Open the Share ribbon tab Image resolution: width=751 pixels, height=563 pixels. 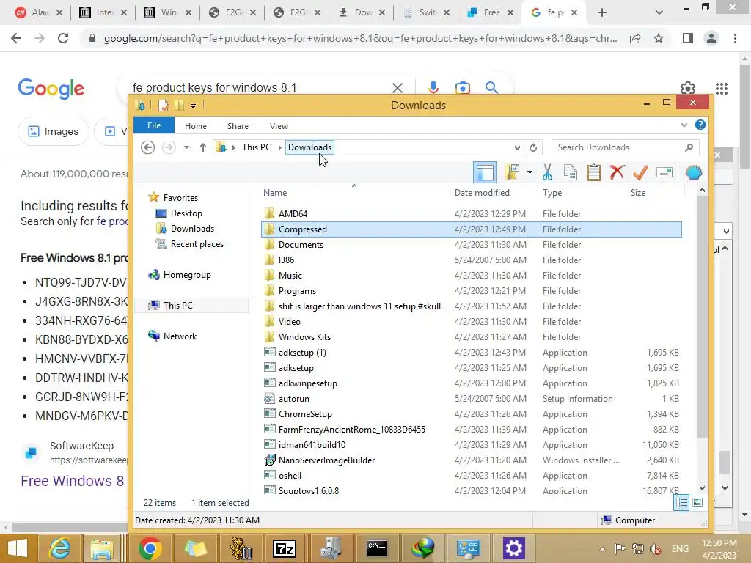click(238, 126)
